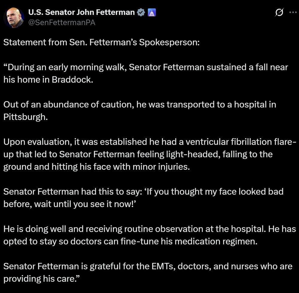Click the display name U.S. Senator John Fetterman
The width and height of the screenshot is (299, 293).
(81, 12)
